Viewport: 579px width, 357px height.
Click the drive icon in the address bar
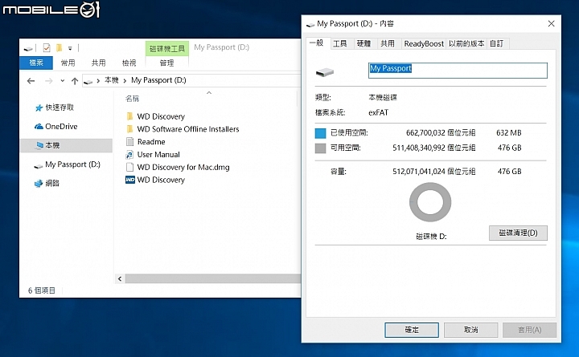point(88,81)
